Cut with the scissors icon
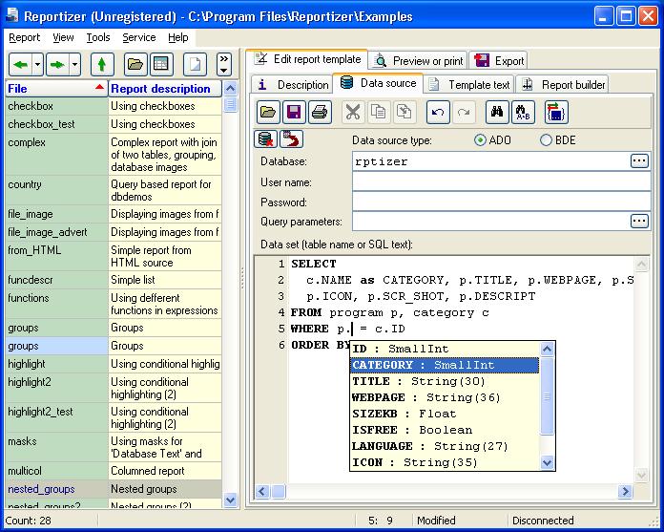Screen dimensions: 664x532 coord(353,113)
